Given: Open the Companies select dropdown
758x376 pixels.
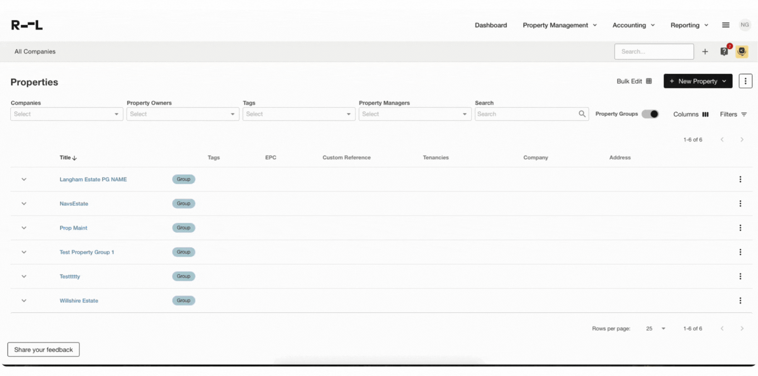Looking at the screenshot, I should coord(67,114).
